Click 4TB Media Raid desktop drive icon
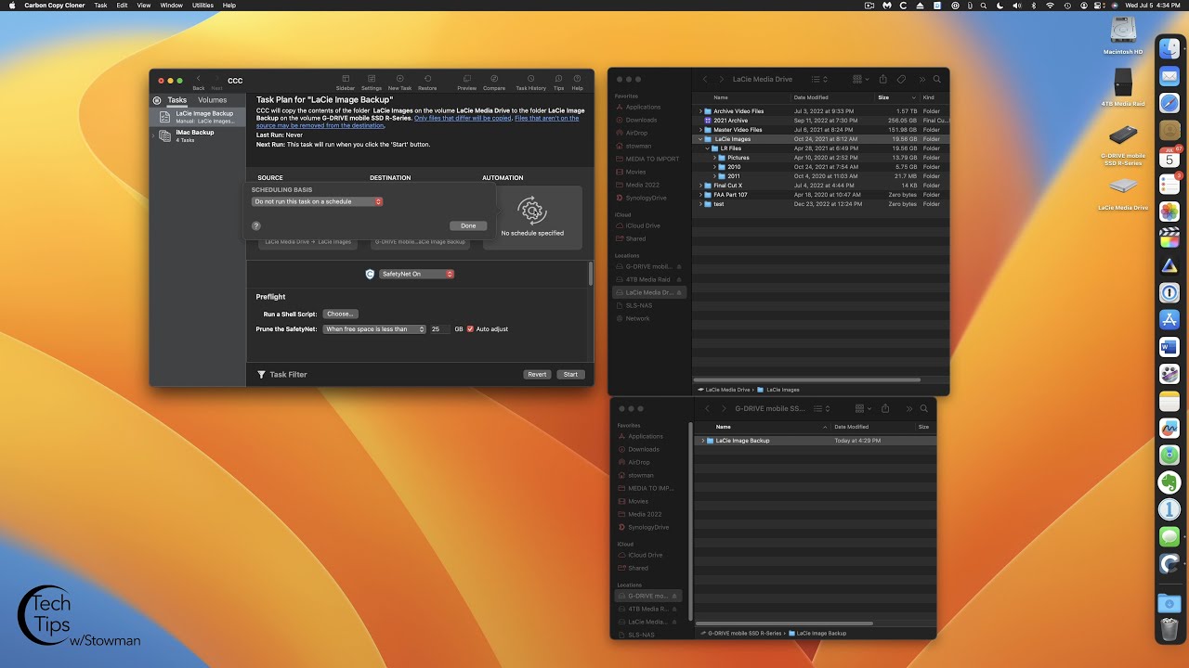The image size is (1189, 668). pyautogui.click(x=1123, y=82)
